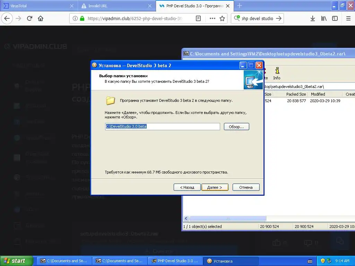355x266 pixels.
Task: Click the installer computer wizard image
Action: coord(253,80)
